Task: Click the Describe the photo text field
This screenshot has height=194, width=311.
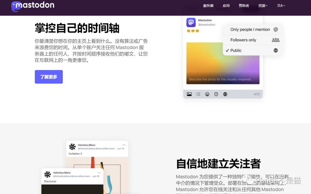Action: (221, 79)
